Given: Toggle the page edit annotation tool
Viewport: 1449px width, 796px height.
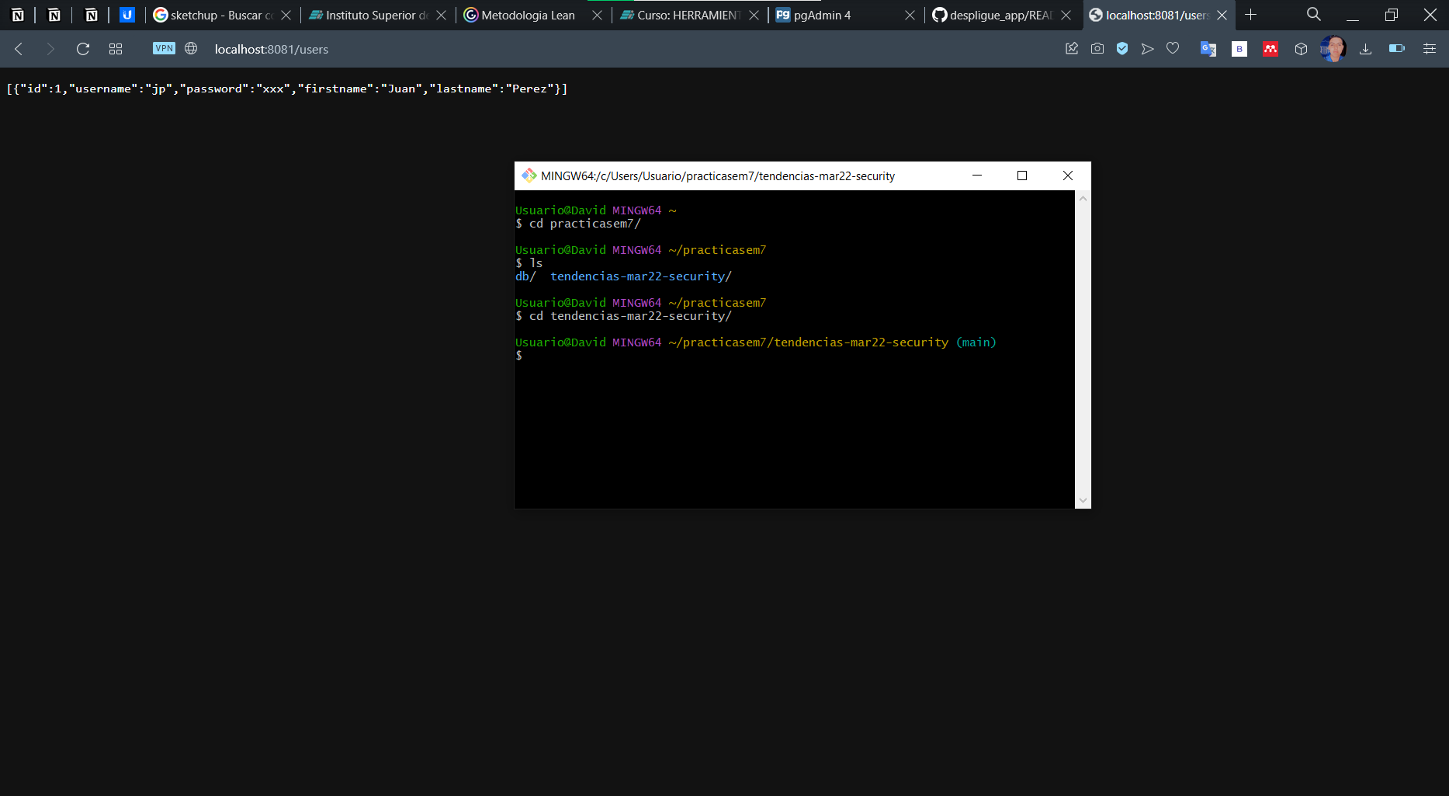Looking at the screenshot, I should 1072,48.
